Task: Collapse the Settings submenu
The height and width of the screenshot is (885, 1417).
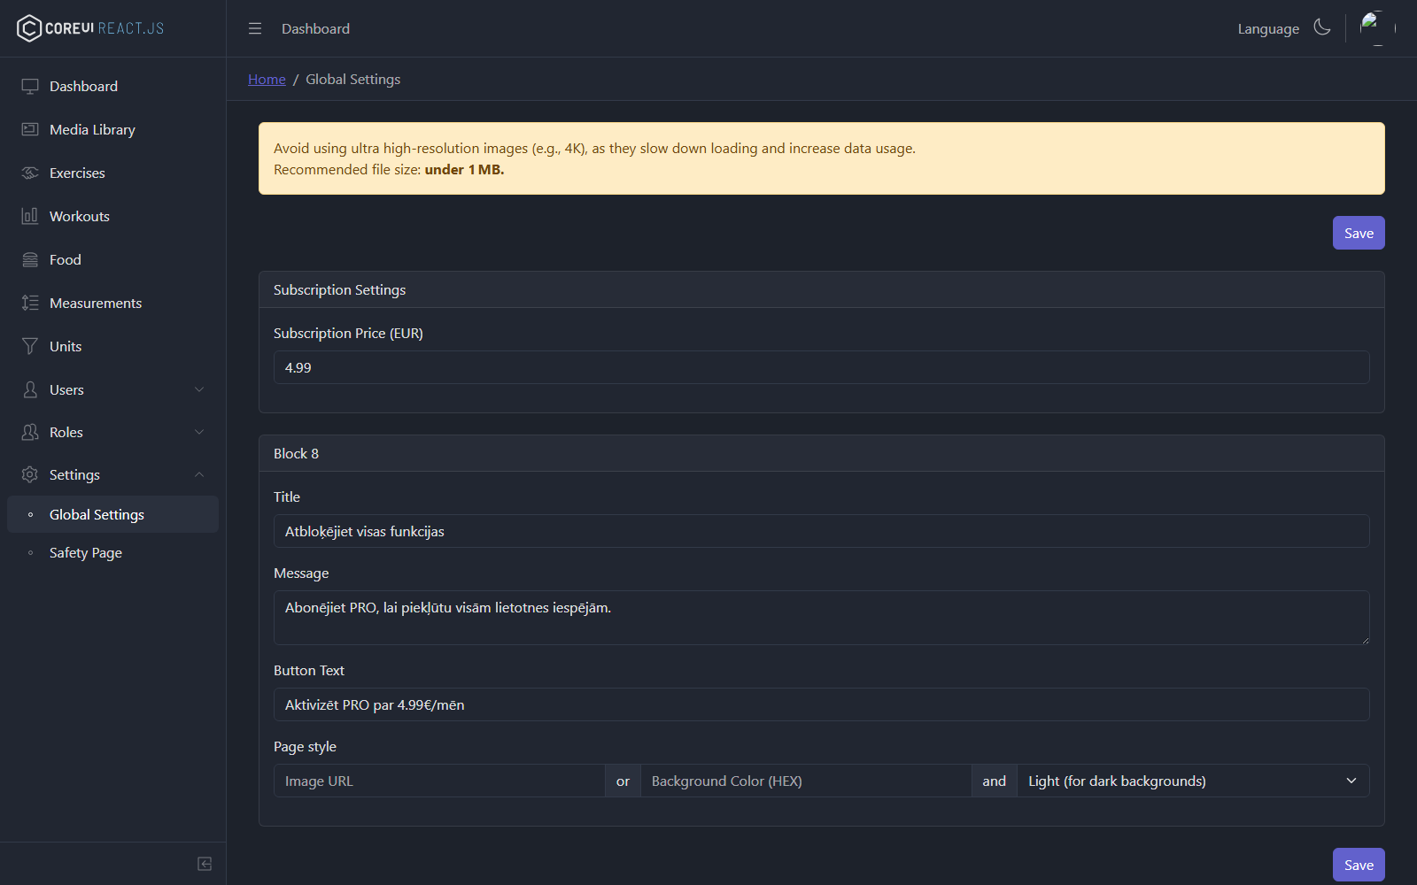Action: coord(113,474)
